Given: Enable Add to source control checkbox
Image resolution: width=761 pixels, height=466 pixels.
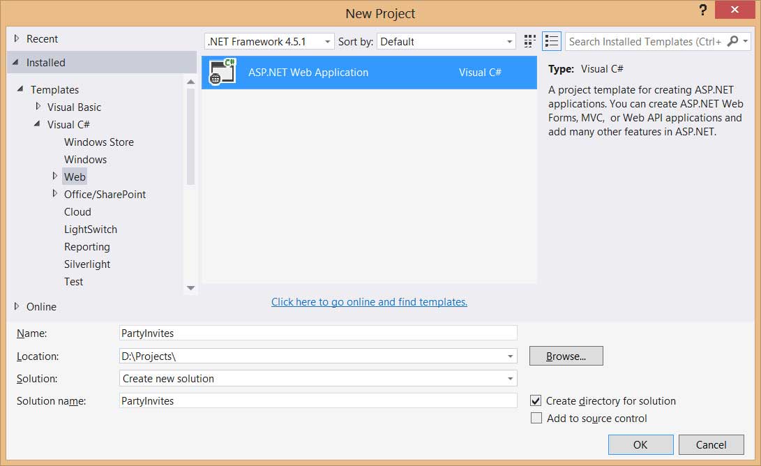Looking at the screenshot, I should click(536, 418).
